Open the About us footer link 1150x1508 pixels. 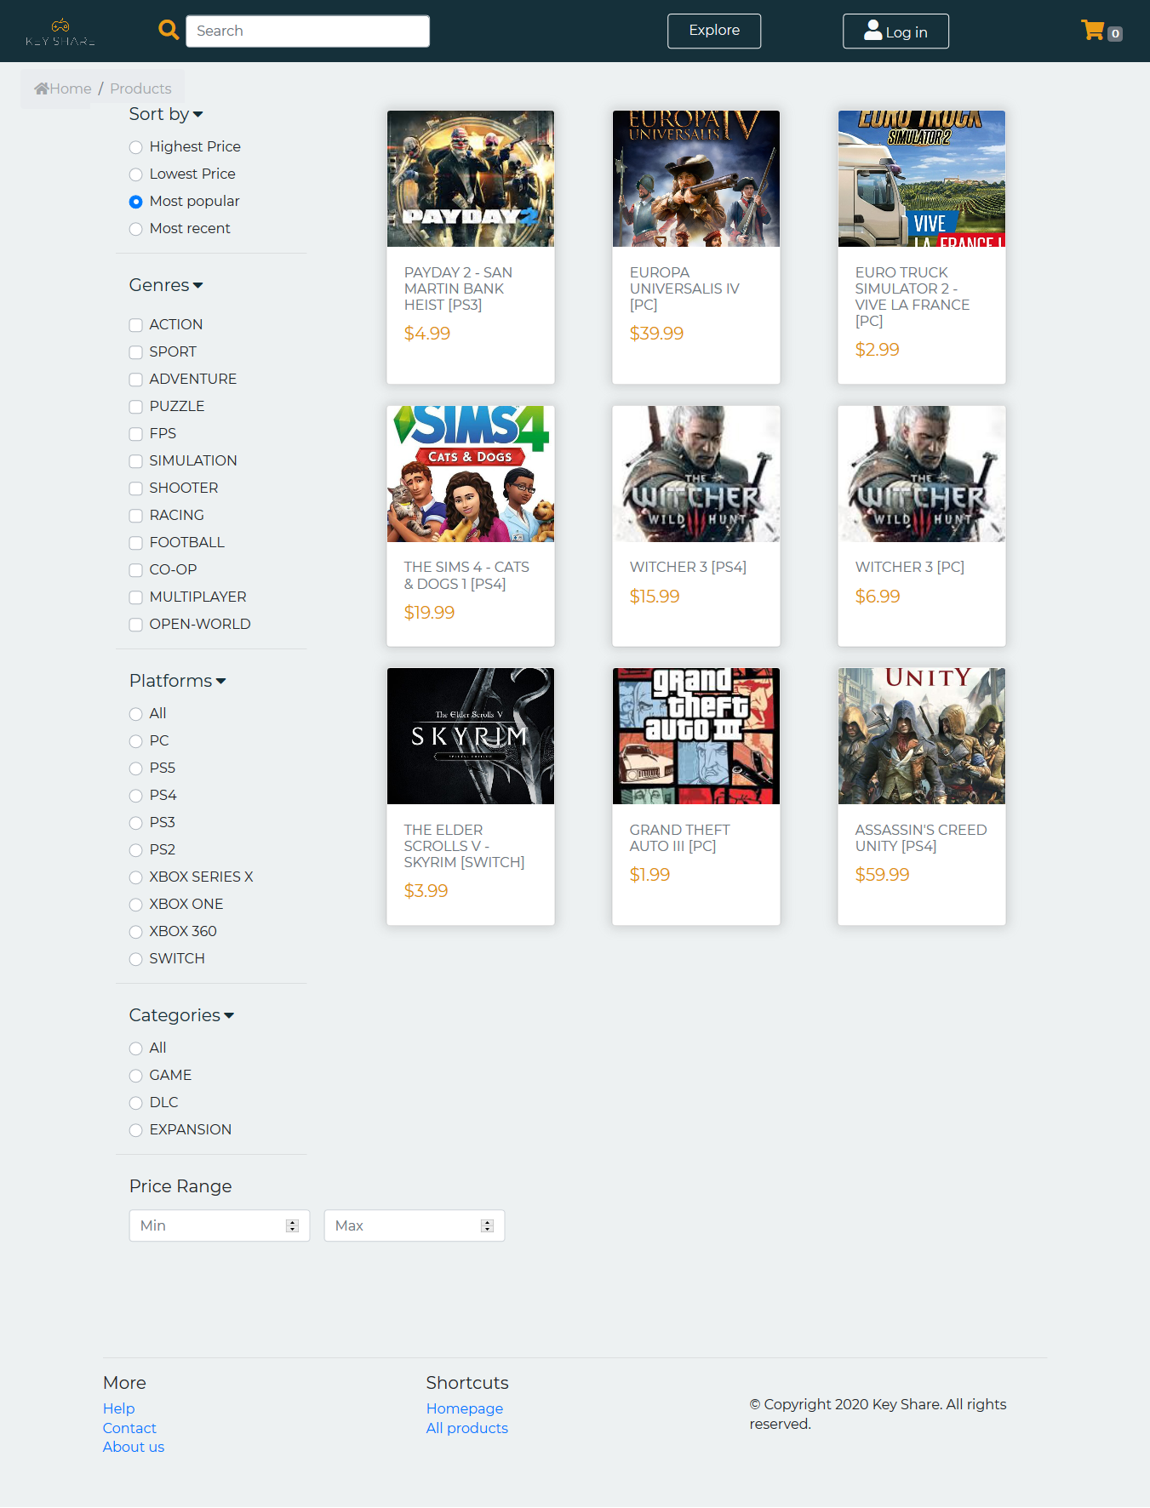(x=134, y=1447)
